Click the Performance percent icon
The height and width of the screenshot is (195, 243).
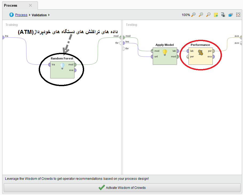201,53
